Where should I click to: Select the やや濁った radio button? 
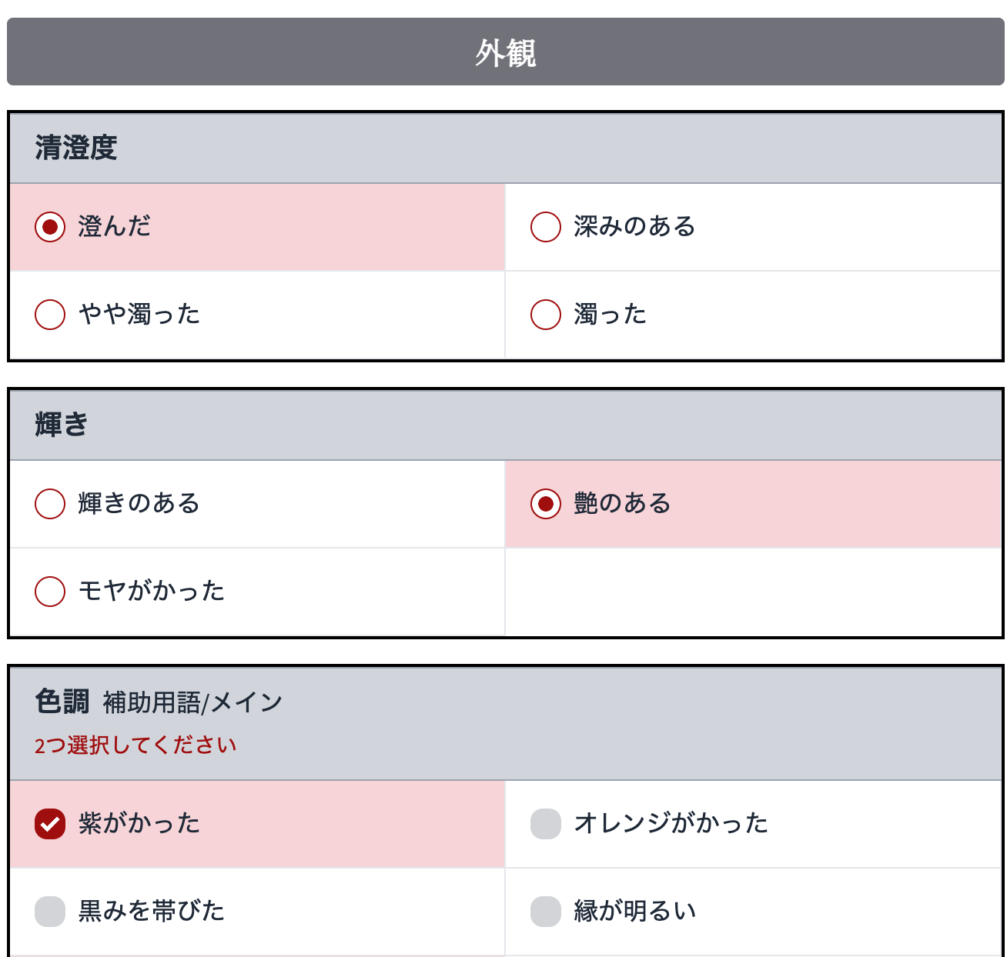50,314
